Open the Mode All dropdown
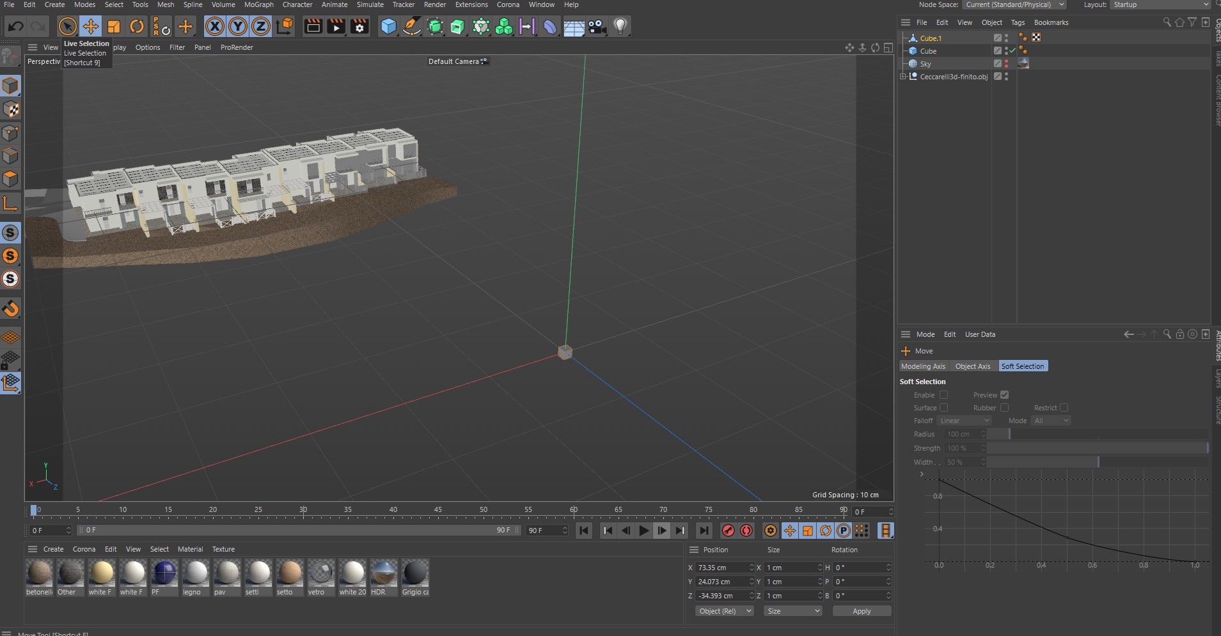 pos(1050,421)
